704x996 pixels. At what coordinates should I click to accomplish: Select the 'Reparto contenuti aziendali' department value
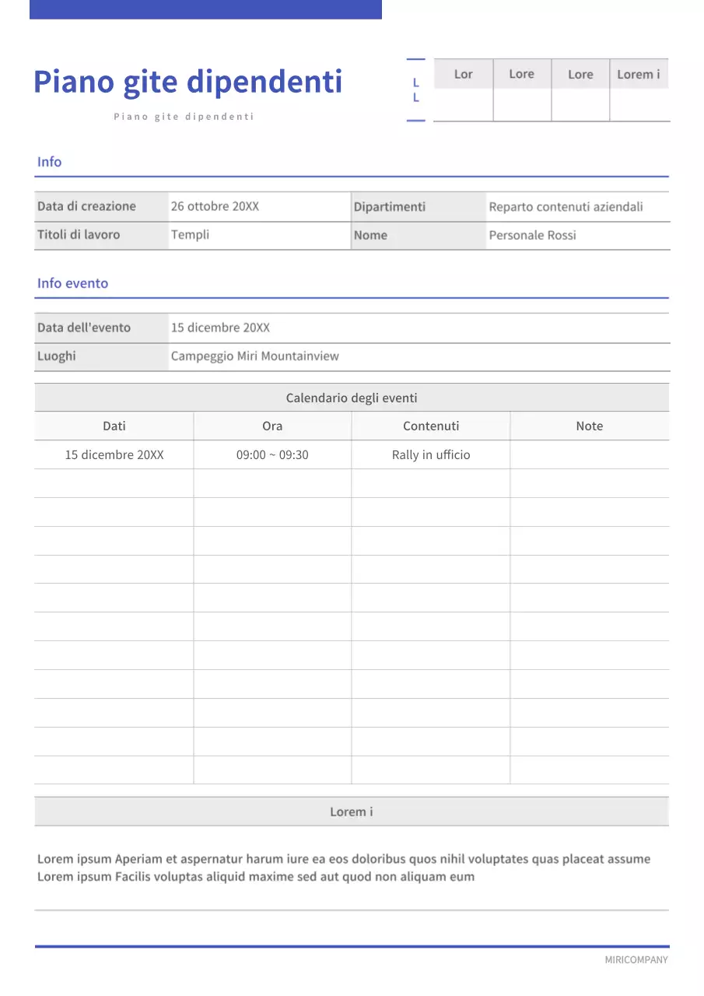coord(566,207)
